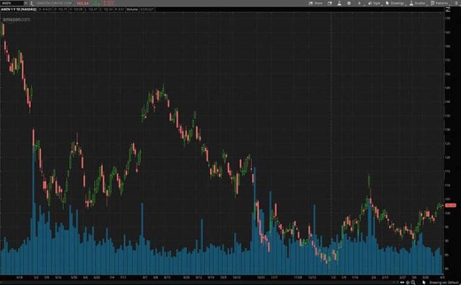
Task: Click the AMZN symbol input field
Action: coord(12,3)
